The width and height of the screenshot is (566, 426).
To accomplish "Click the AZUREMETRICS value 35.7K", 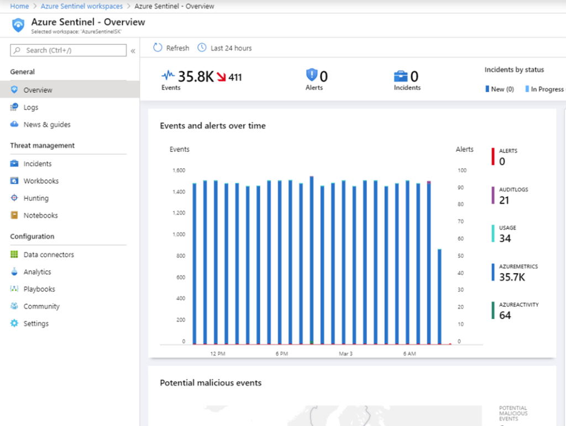I will click(x=512, y=277).
